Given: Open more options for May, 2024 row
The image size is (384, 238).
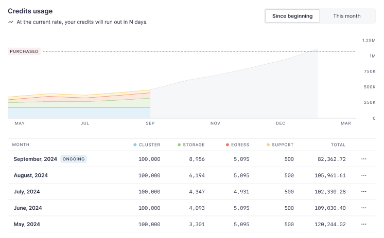Looking at the screenshot, I should pyautogui.click(x=364, y=224).
